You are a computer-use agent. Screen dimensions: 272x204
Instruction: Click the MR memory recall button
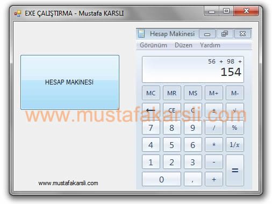(172, 93)
